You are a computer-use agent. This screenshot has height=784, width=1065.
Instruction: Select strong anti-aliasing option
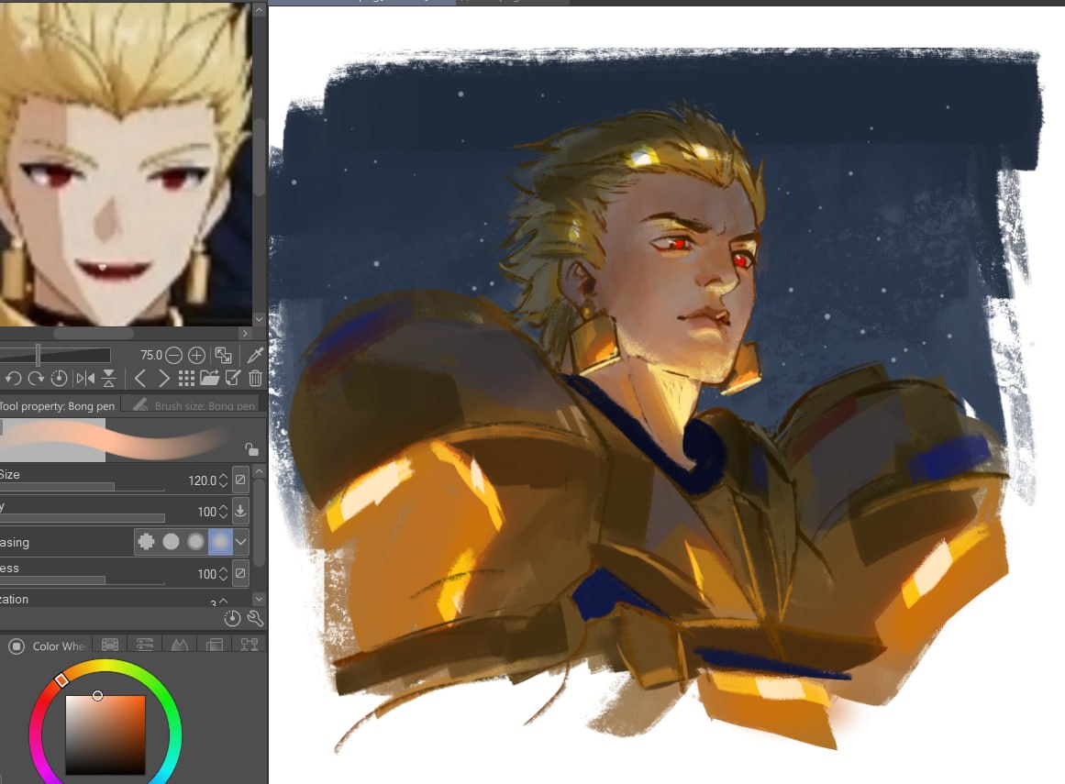(x=219, y=542)
